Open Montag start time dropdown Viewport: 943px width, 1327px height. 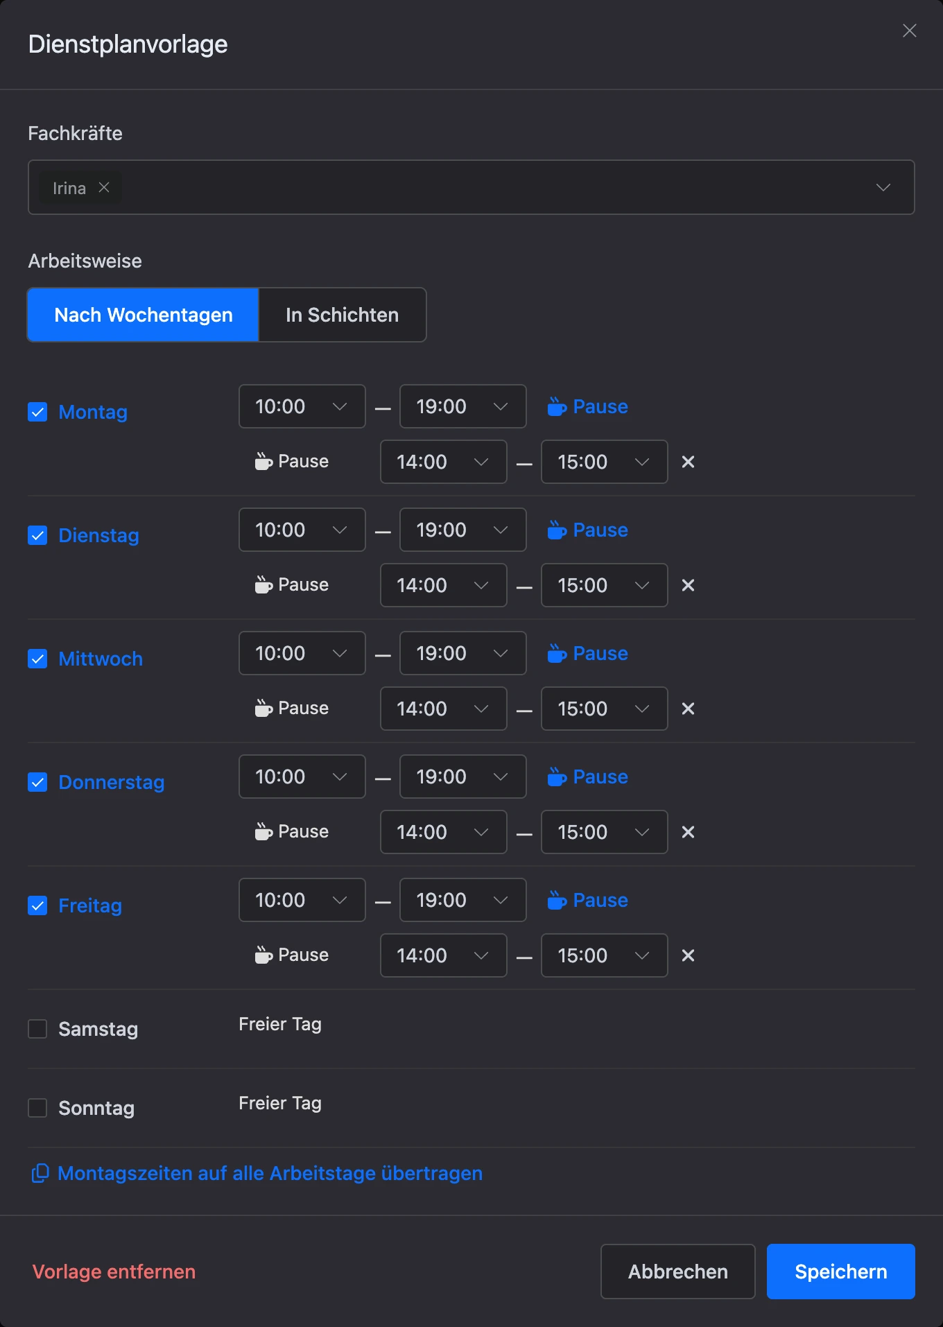[302, 406]
